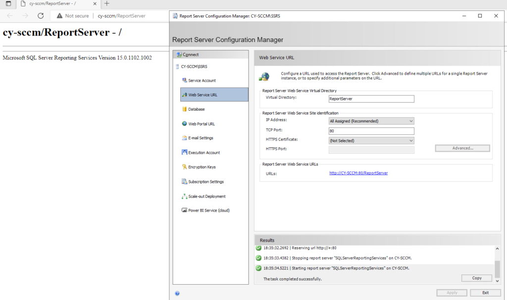Click the Connect button label
This screenshot has height=300, width=507.
(191, 54)
